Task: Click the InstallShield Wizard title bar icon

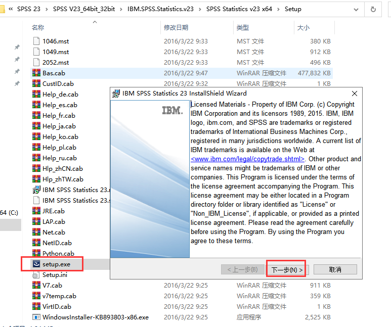Action: tap(116, 93)
